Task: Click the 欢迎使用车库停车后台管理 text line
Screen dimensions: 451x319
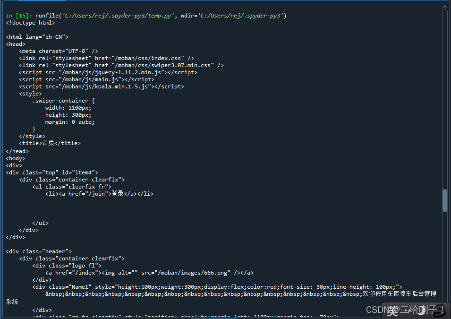Action: coord(241,294)
